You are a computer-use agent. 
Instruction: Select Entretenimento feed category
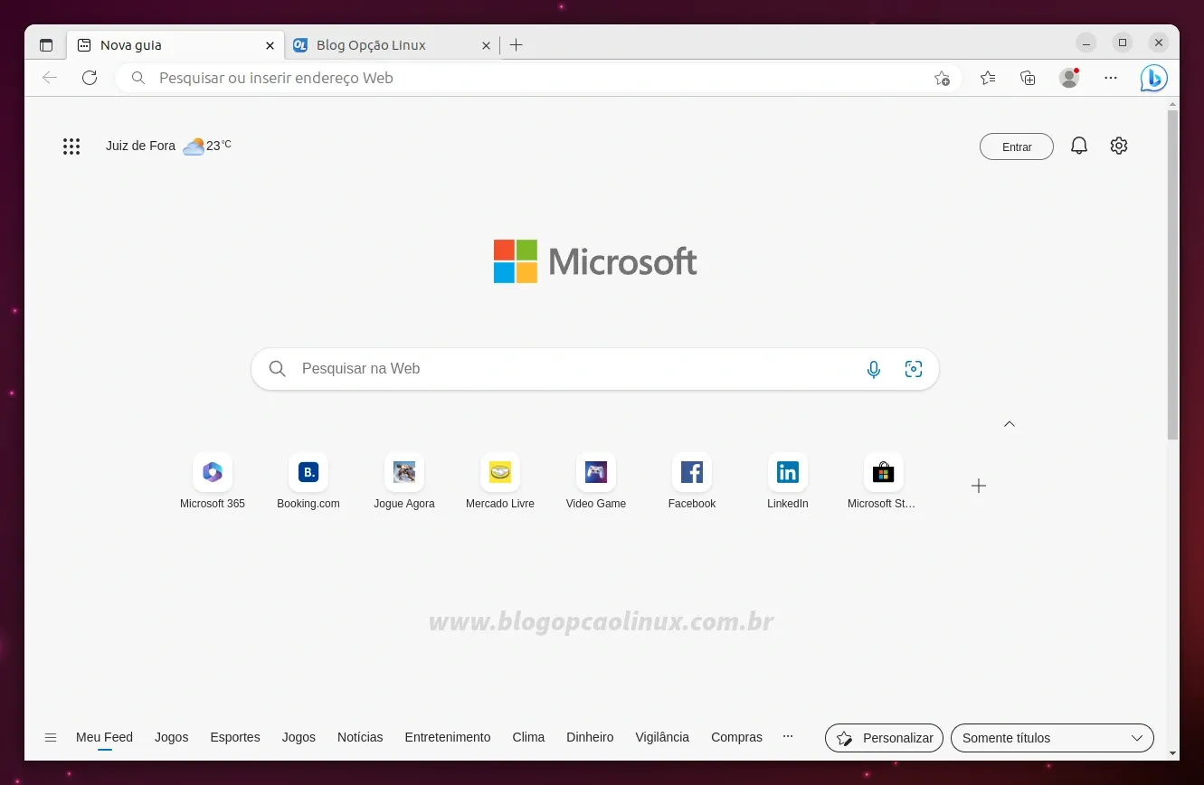448,737
